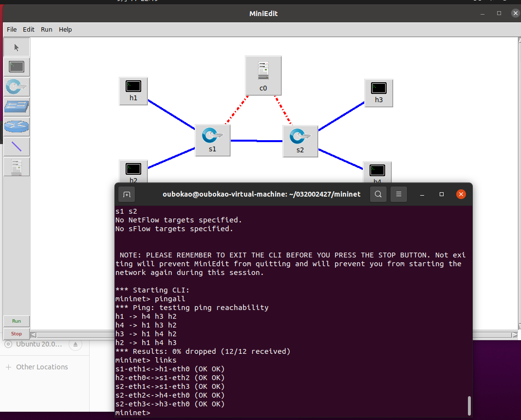Viewport: 521px width, 420px height.
Task: Open terminal hamburger menu
Action: [x=399, y=194]
